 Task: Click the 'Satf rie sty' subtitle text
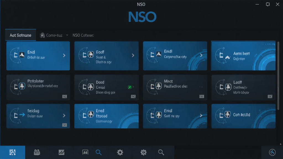coord(172,116)
